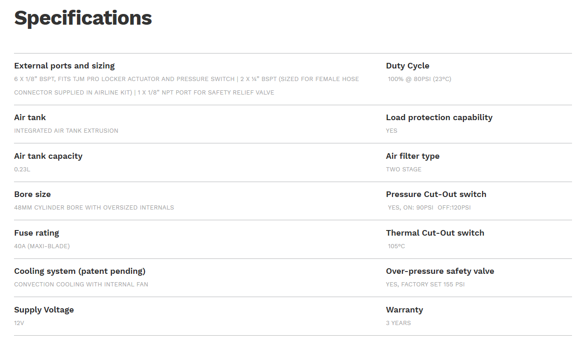
Task: Select the Cooling system (patent pending) label
Action: click(x=80, y=271)
